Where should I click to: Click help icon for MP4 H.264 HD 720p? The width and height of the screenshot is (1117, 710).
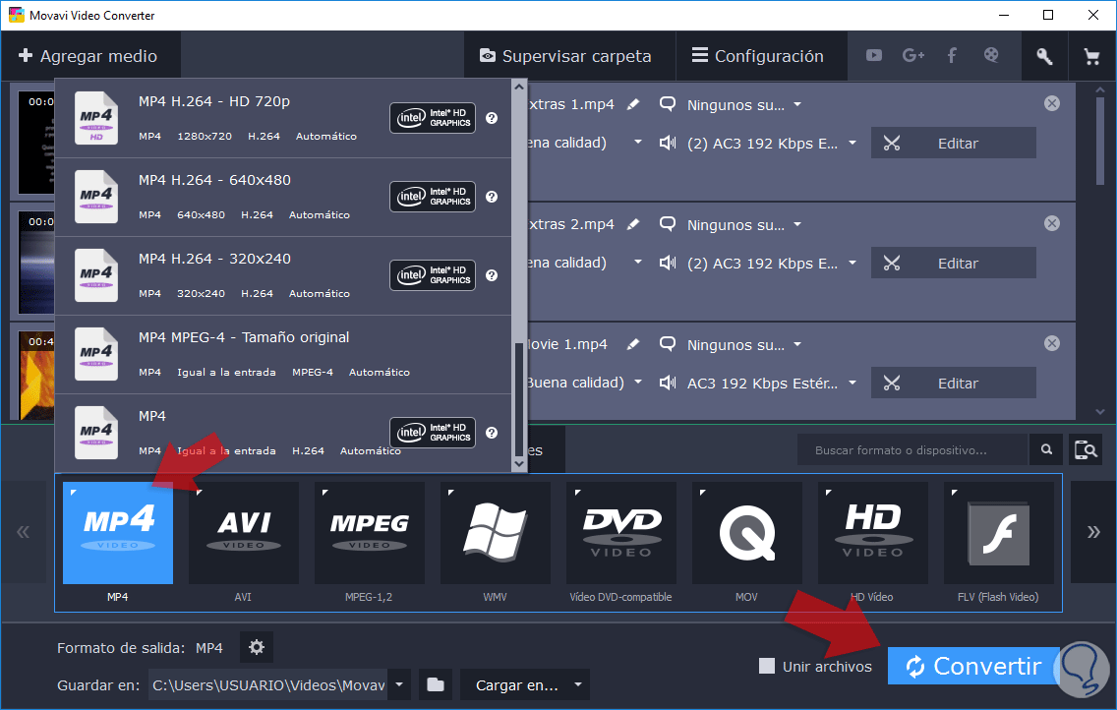click(x=492, y=118)
